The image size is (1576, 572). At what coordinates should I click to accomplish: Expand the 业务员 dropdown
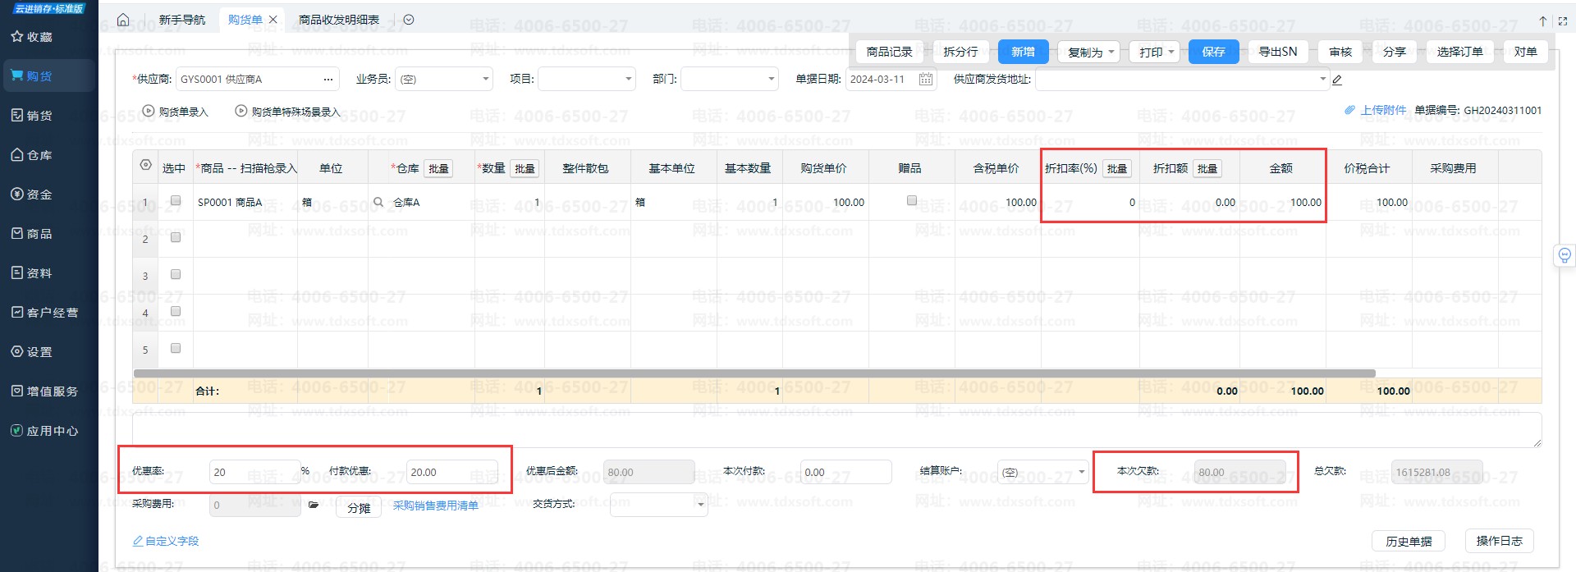click(x=485, y=80)
